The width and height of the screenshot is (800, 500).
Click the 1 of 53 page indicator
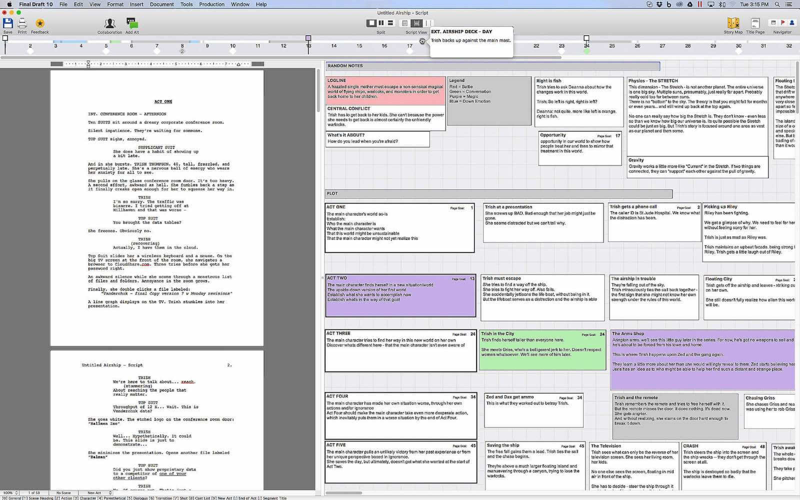pyautogui.click(x=34, y=492)
